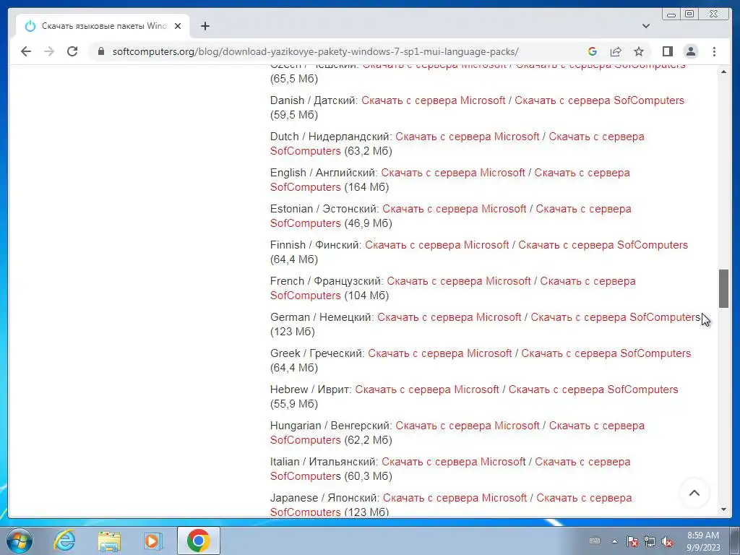Click the "German / Немецкий:" label

coord(322,317)
